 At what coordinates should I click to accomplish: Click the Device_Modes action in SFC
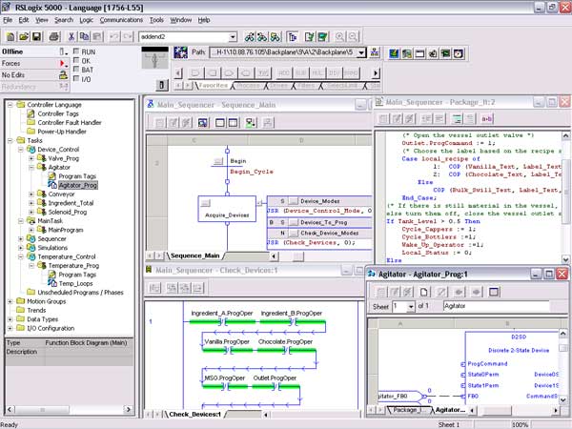tap(320, 201)
